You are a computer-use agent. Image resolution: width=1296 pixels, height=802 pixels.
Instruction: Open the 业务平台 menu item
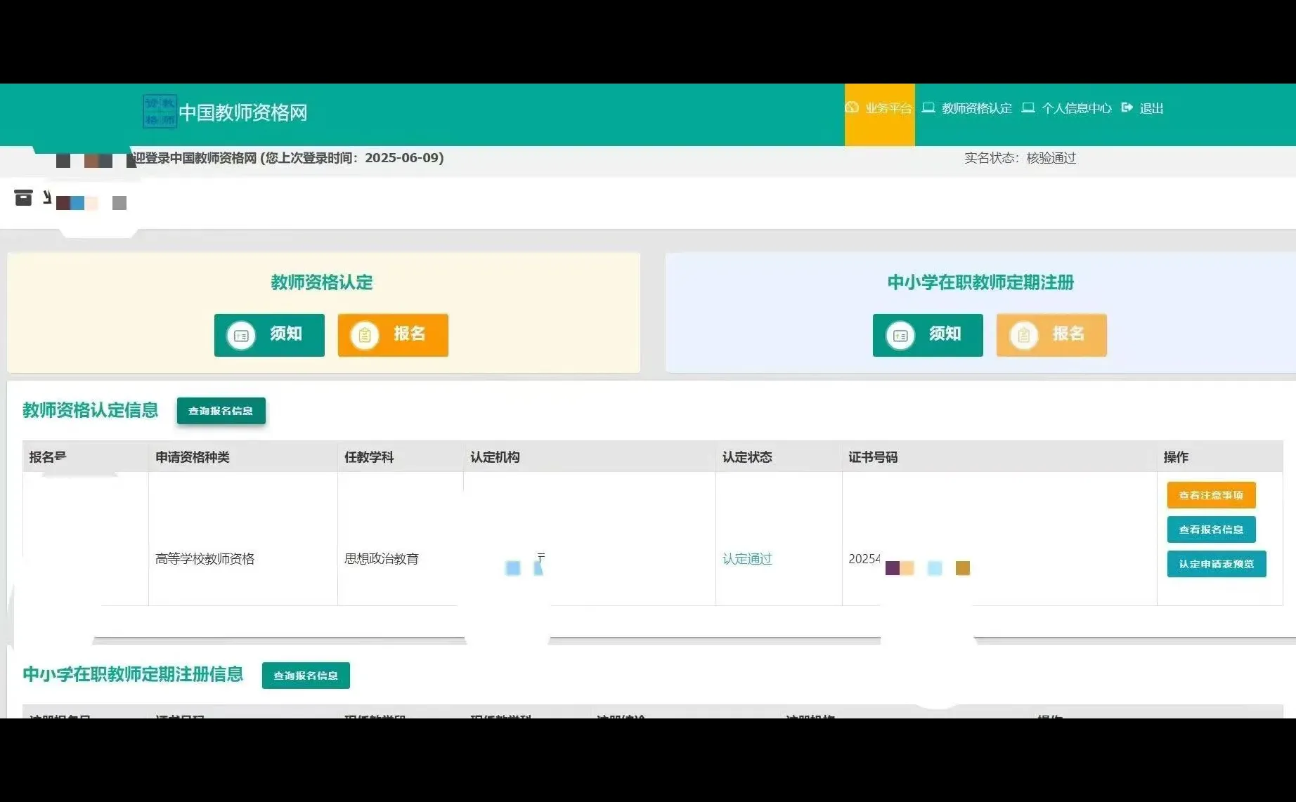pyautogui.click(x=887, y=107)
